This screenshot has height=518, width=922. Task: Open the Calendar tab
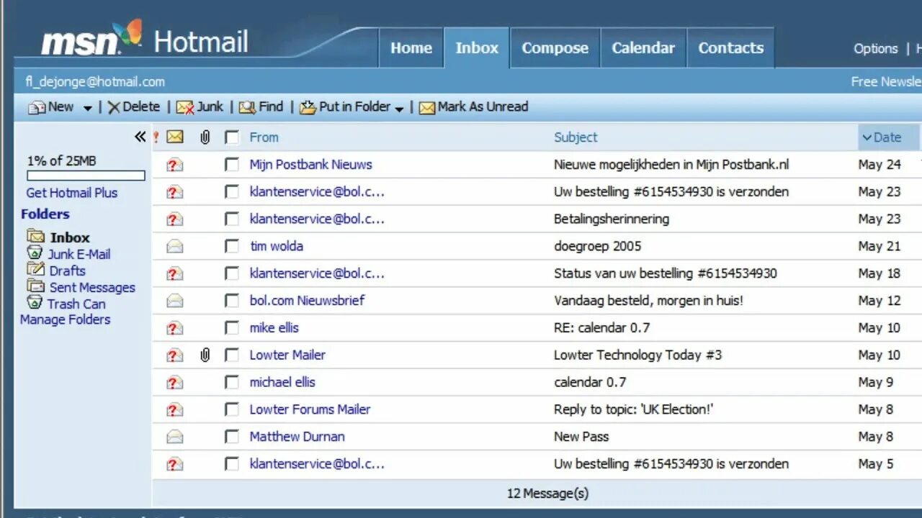[x=643, y=48]
